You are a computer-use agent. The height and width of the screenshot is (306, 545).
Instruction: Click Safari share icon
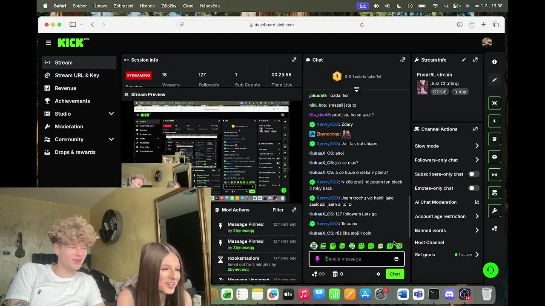(x=472, y=25)
